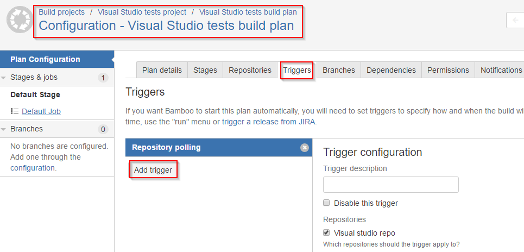Screen dimensions: 524x252
Task: Select the Repository polling trigger entry
Action: [219, 147]
